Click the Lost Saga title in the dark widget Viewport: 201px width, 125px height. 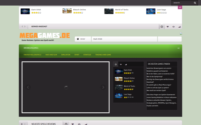128,94
